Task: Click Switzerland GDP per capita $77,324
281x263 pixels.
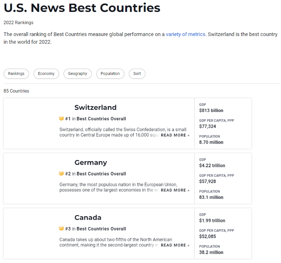Action: [207, 126]
